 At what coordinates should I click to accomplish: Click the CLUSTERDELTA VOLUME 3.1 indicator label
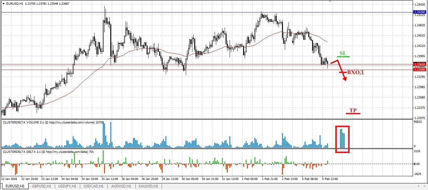point(48,122)
